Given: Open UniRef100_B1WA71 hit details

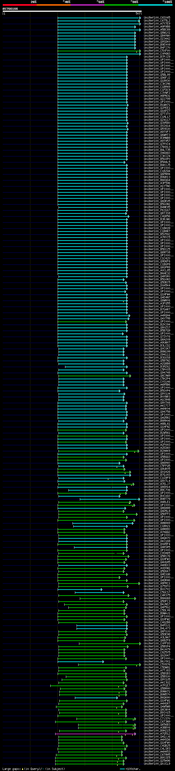Looking at the screenshot, I should [x=157, y=105].
